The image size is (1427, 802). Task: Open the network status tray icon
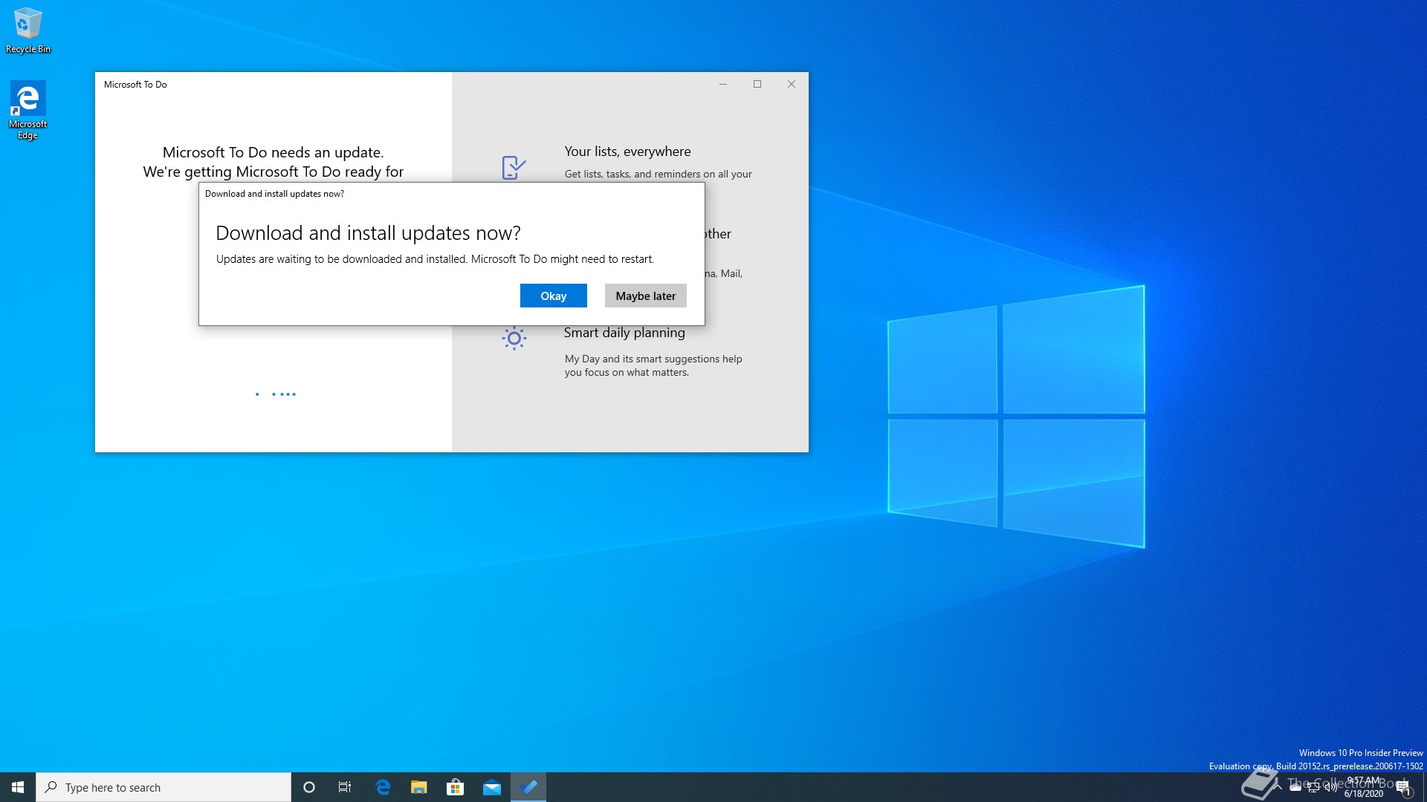[x=1313, y=788]
